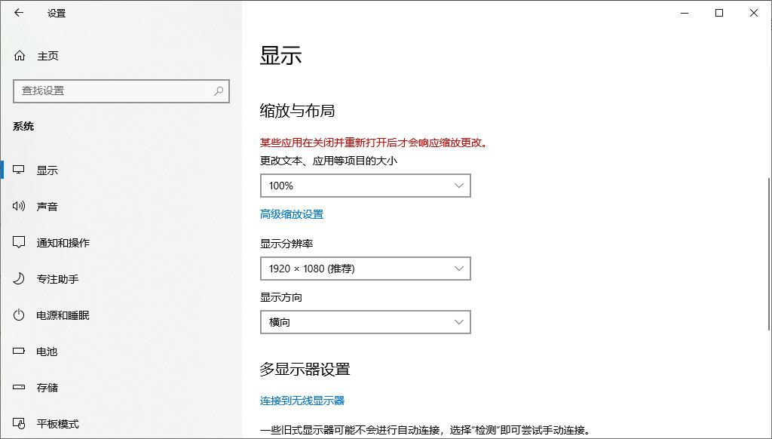Select the 显示 monitor icon in sidebar
Viewport: 772px width, 439px height.
tap(19, 170)
